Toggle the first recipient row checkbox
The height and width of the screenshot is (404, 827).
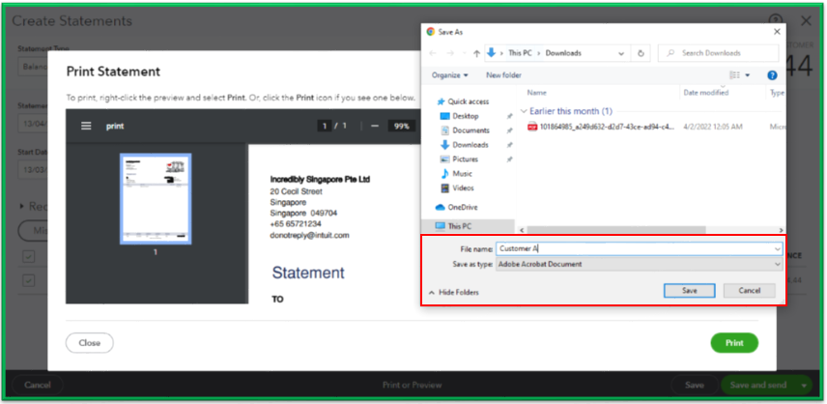coord(28,280)
